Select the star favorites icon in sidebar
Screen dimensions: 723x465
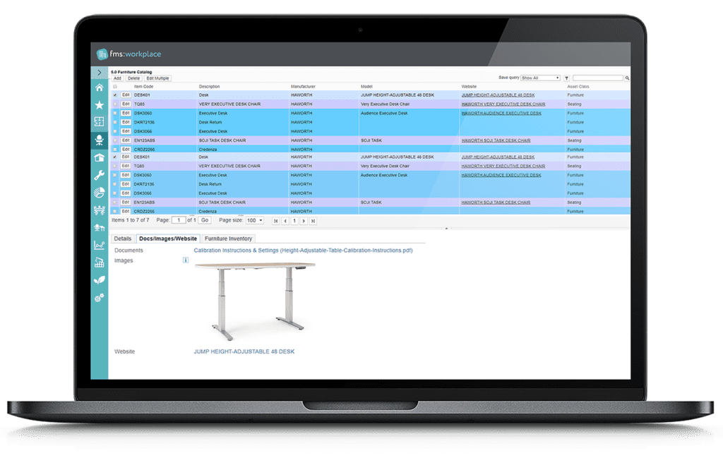100,104
